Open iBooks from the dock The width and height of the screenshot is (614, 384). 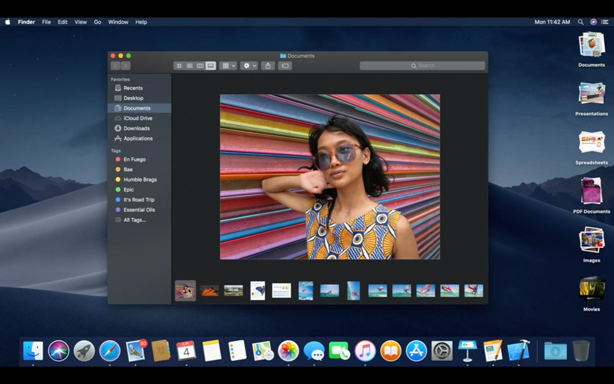pyautogui.click(x=390, y=351)
